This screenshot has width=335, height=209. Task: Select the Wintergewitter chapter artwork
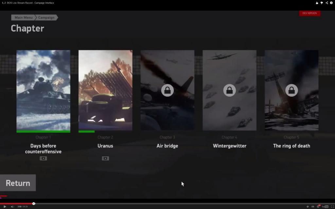coord(229,90)
